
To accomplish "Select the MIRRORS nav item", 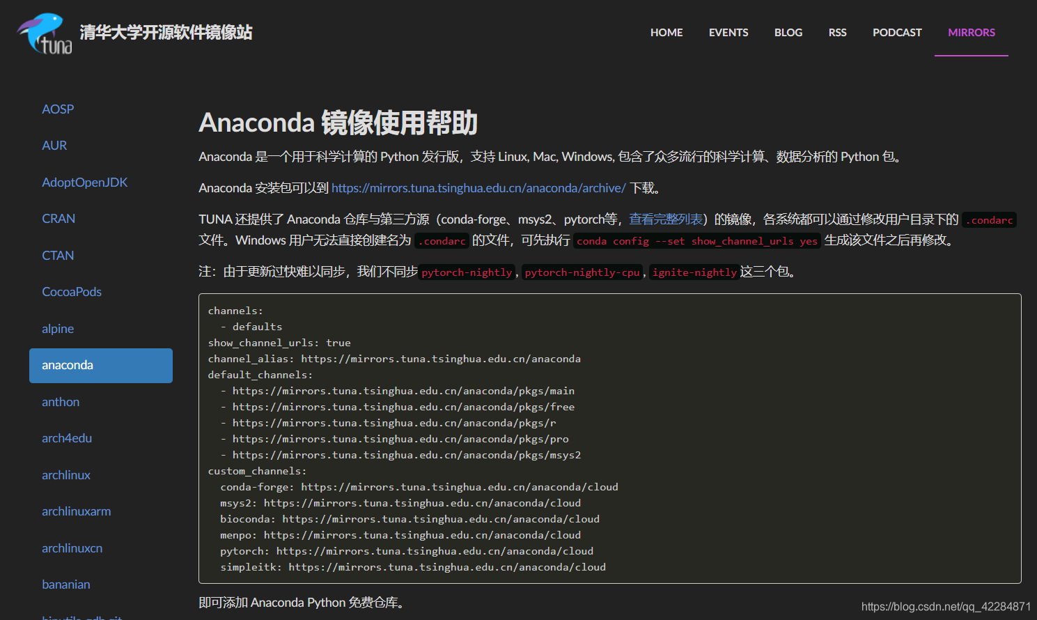I will pyautogui.click(x=972, y=32).
